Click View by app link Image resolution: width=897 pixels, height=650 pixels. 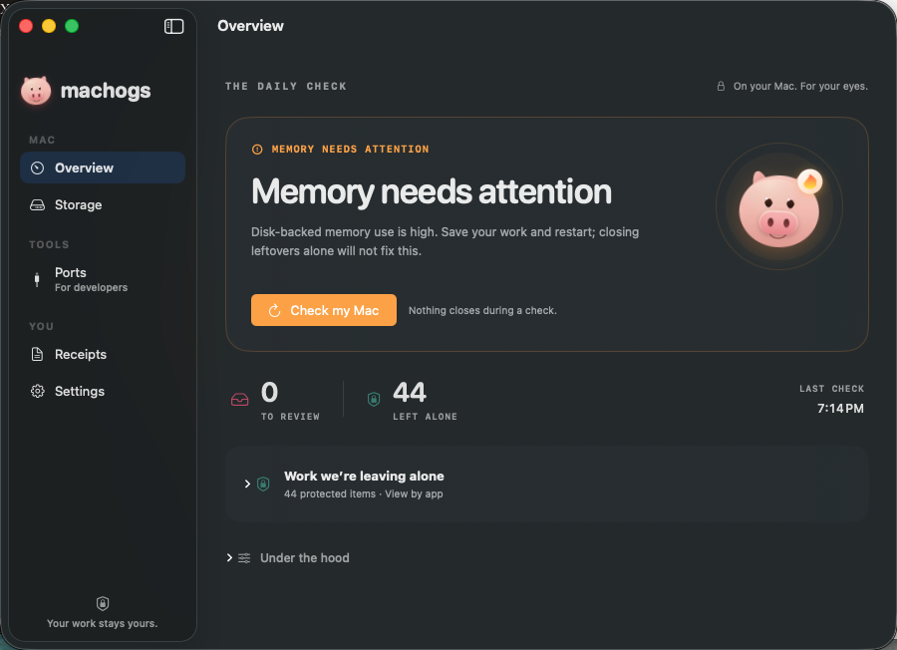tap(414, 493)
